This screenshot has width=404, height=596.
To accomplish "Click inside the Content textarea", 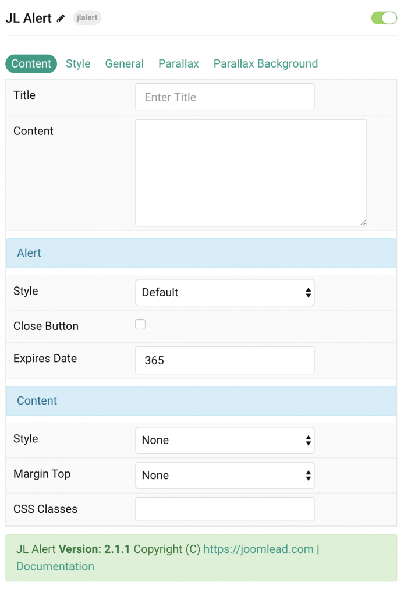I will pyautogui.click(x=250, y=172).
